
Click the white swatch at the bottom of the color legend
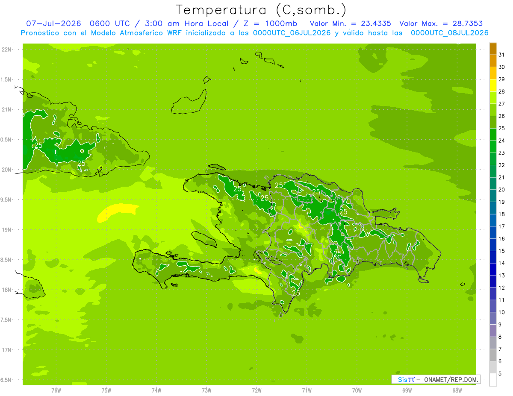(x=493, y=380)
